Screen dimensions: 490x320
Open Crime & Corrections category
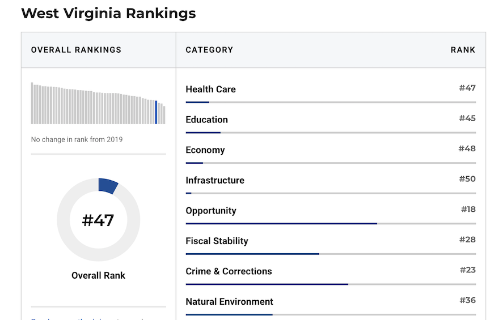click(229, 271)
